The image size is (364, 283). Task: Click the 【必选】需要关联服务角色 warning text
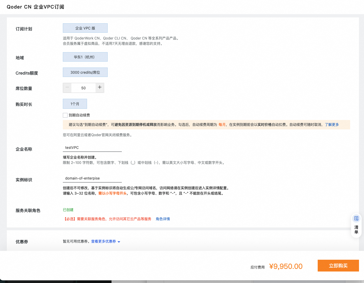(108, 219)
